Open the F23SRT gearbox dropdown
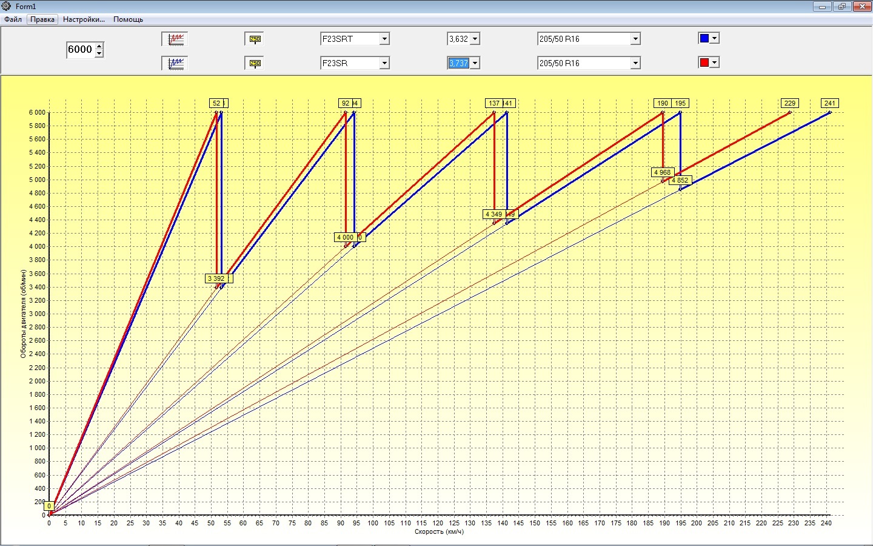 (384, 39)
